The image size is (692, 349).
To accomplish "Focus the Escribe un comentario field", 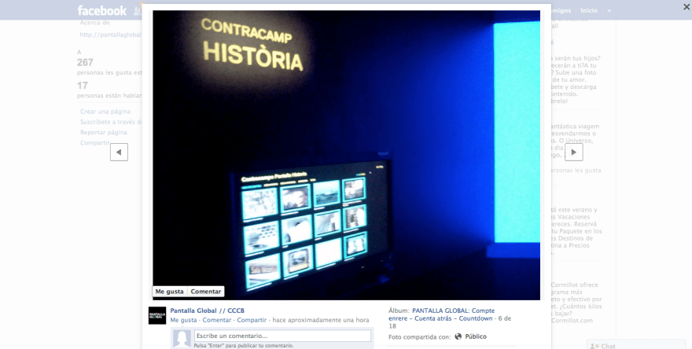I will tap(282, 336).
